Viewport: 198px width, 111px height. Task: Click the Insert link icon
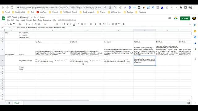pyautogui.click(x=110, y=24)
